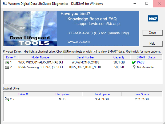Click the Not Available status text
The height and width of the screenshot is (124, 165).
145,67
